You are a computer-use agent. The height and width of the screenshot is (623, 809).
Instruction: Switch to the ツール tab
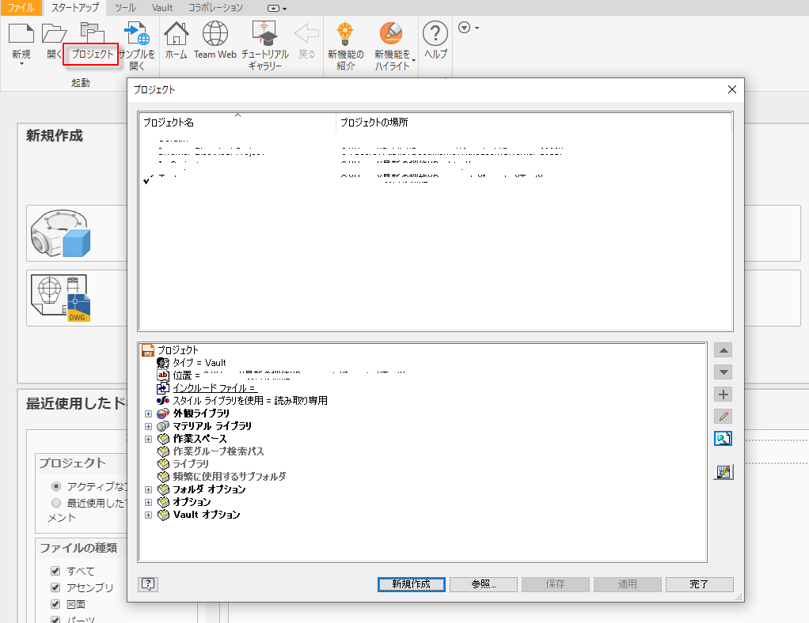click(x=125, y=8)
